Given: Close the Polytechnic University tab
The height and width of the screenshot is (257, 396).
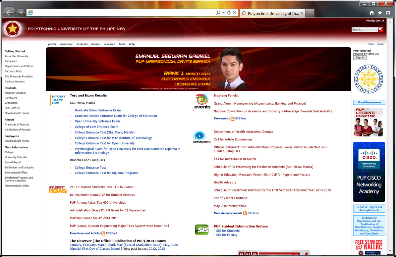Looking at the screenshot, I should (302, 13).
